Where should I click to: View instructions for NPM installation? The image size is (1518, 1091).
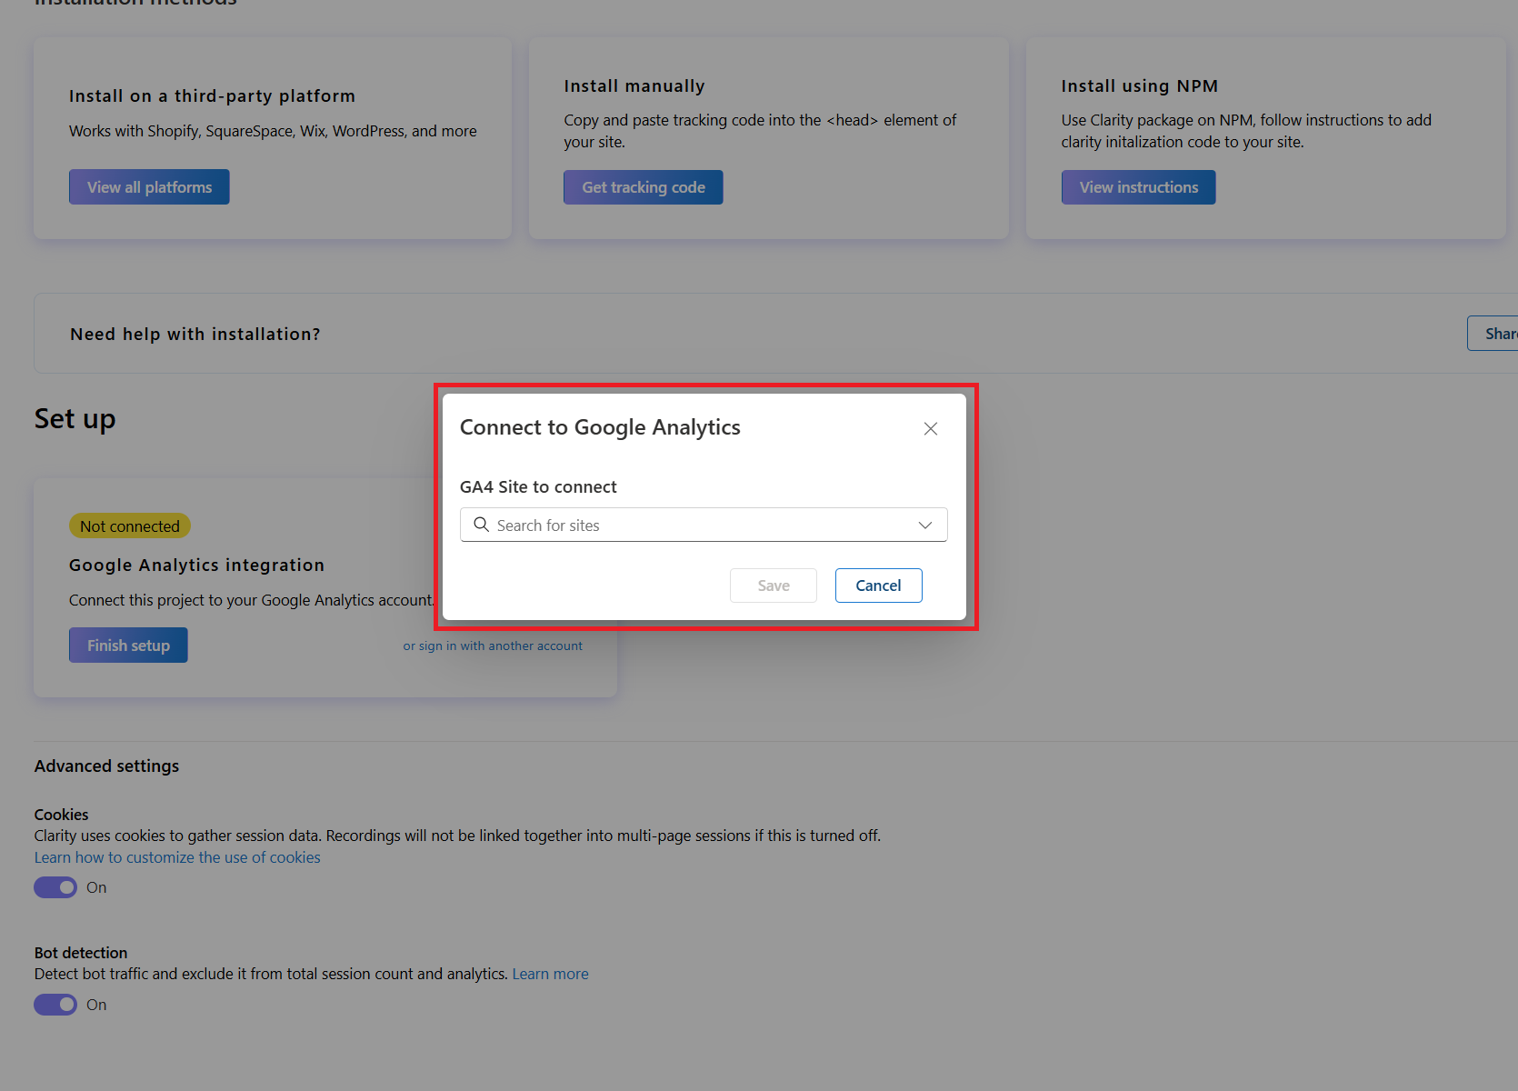1138,186
